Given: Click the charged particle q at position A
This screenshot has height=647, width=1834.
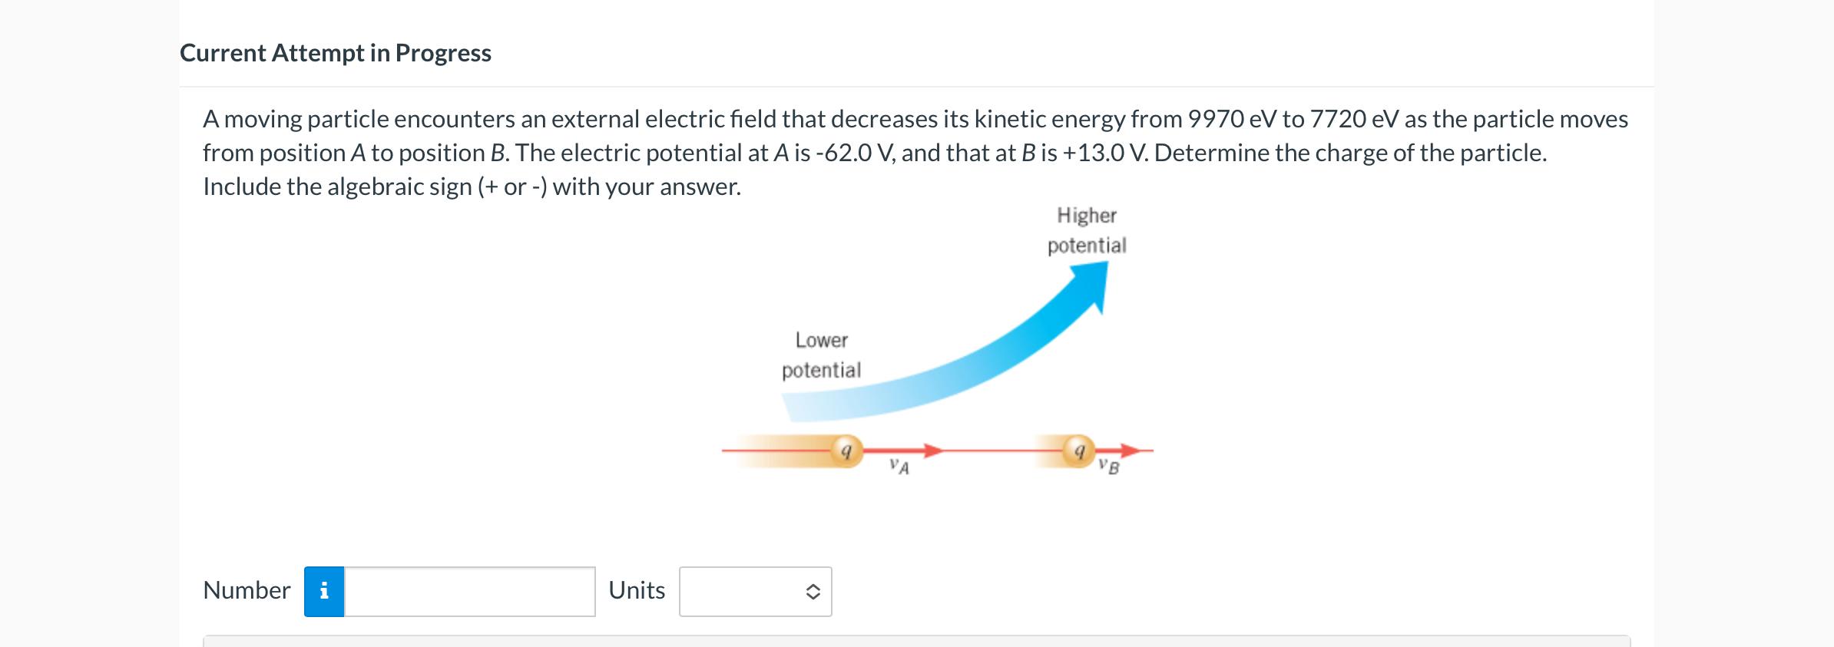Looking at the screenshot, I should [847, 449].
